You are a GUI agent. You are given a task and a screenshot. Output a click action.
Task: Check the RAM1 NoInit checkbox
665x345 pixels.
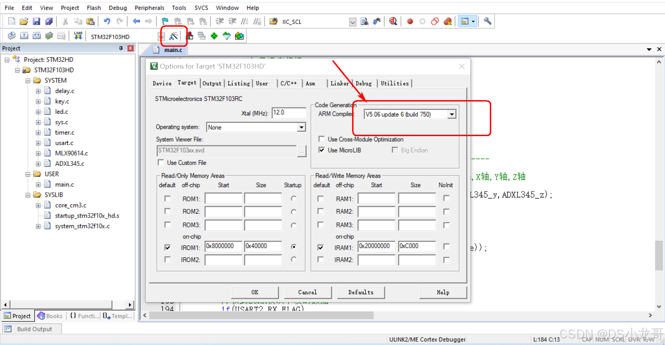coord(446,198)
